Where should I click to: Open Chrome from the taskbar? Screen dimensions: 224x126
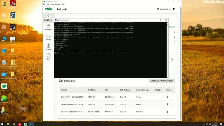point(14,124)
